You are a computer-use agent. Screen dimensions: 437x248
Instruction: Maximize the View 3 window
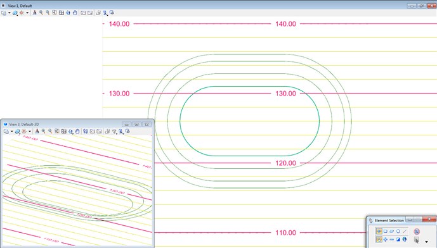tap(136, 124)
